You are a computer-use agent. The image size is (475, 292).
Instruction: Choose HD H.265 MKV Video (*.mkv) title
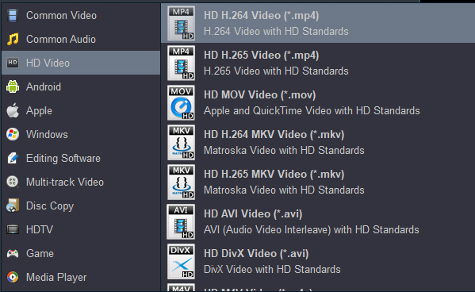click(274, 175)
